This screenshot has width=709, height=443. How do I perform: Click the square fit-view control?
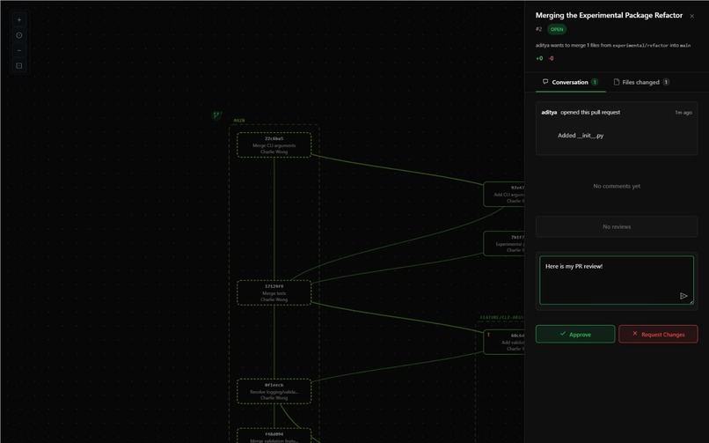click(x=19, y=65)
